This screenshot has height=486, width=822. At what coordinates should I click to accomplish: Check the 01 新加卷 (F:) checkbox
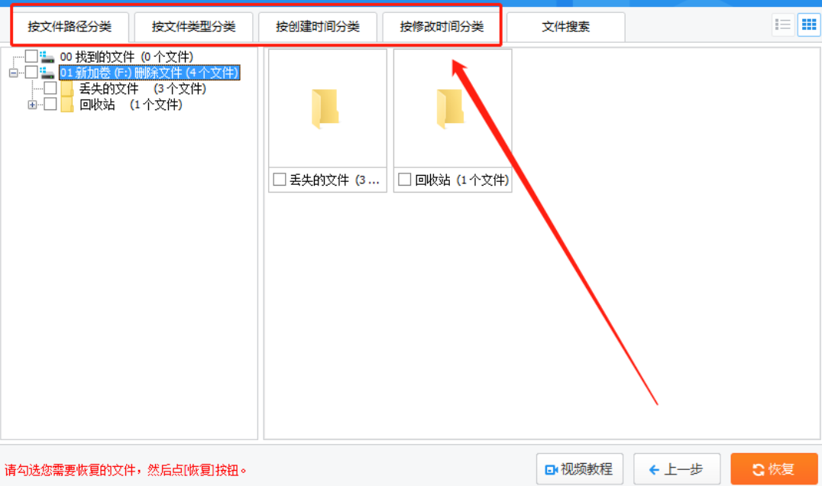click(x=31, y=72)
